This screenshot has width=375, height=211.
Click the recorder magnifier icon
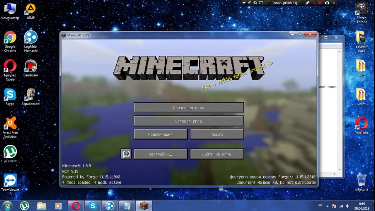pos(255,3)
